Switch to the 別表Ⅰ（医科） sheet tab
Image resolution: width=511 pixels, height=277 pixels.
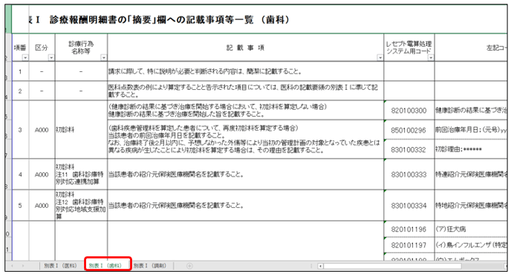60,266
